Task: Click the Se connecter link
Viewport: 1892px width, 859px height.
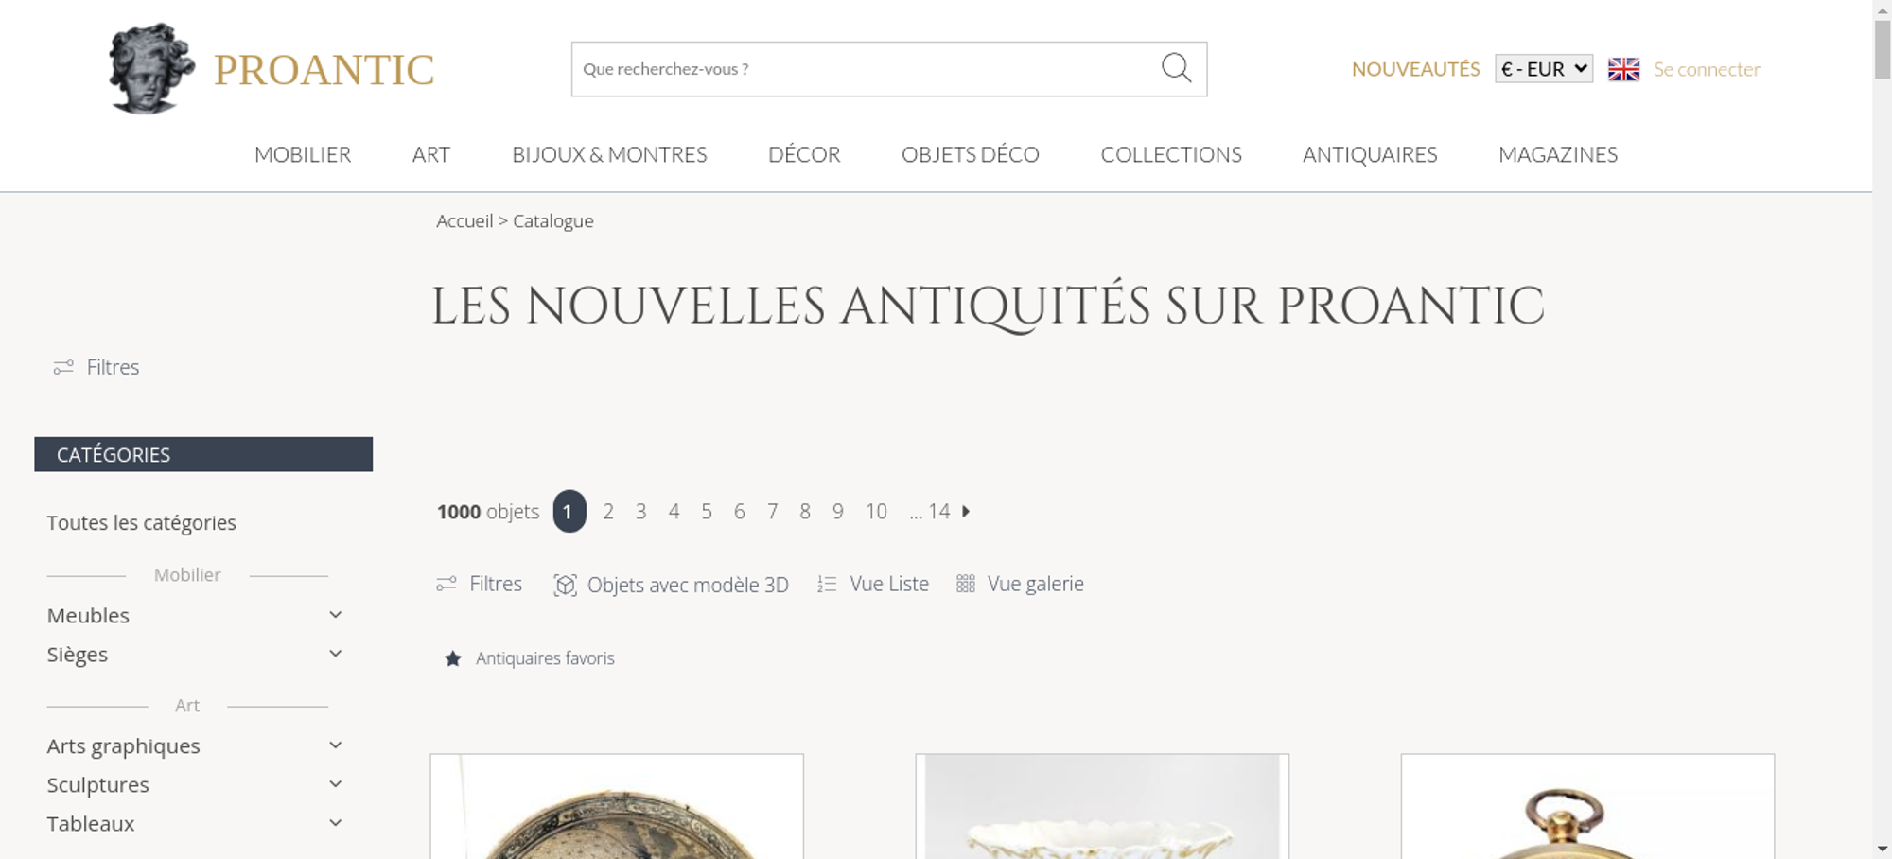Action: click(x=1707, y=69)
